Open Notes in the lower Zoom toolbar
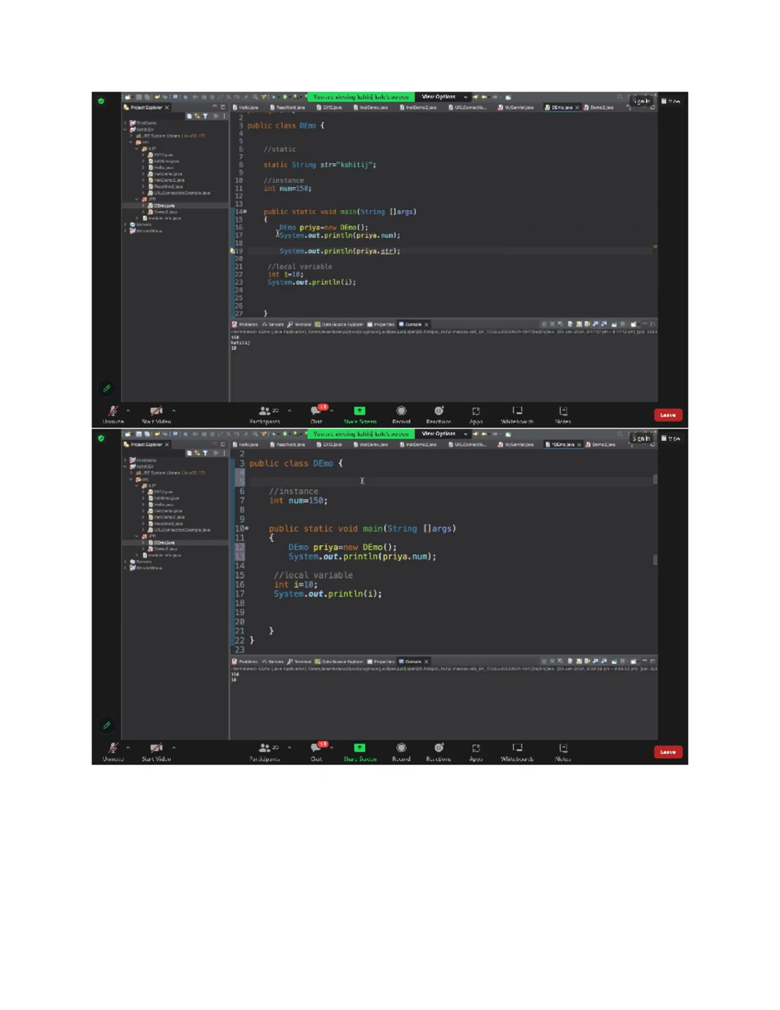The width and height of the screenshot is (780, 1010). pyautogui.click(x=564, y=748)
